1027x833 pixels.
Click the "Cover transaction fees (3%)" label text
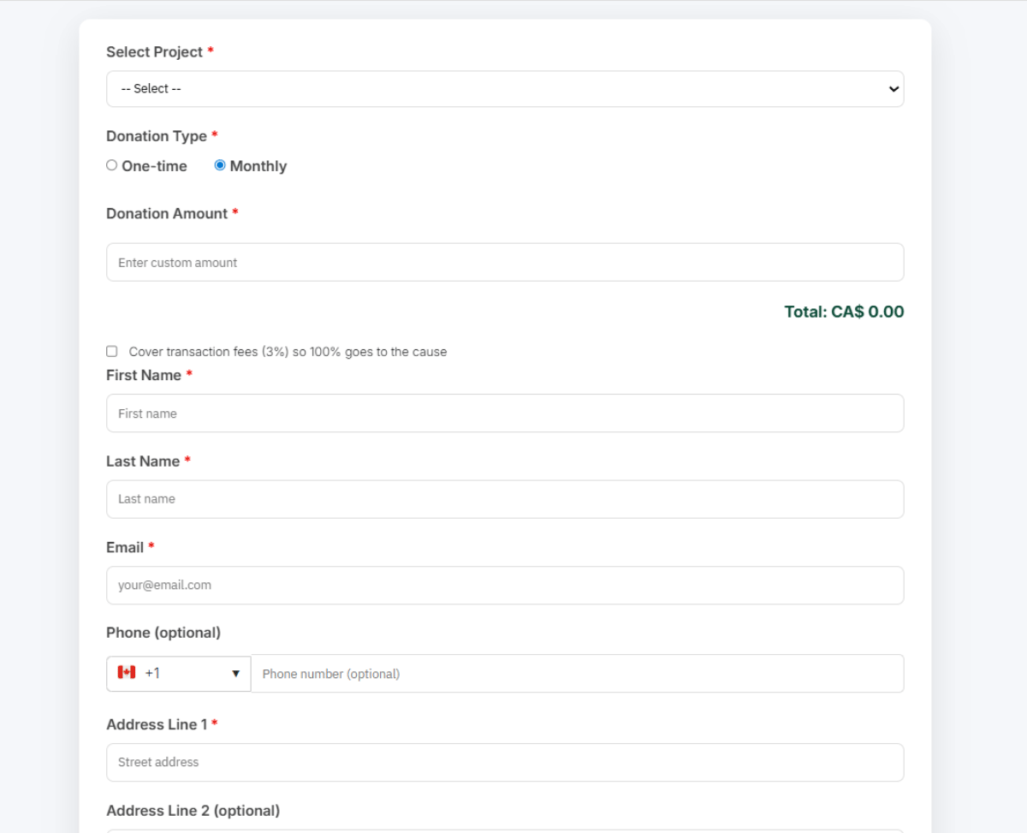tap(288, 352)
